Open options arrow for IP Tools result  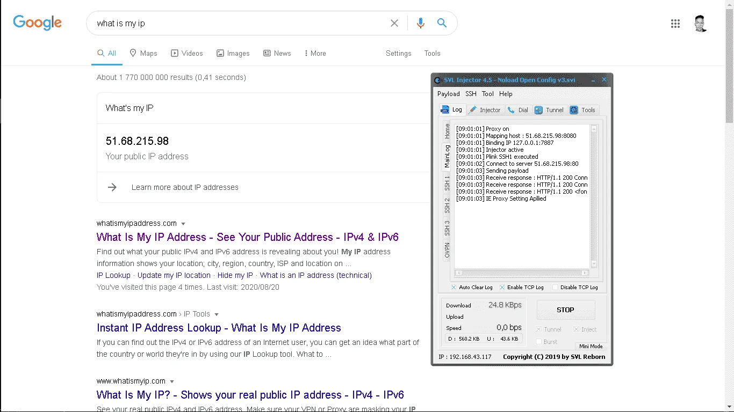[x=217, y=314]
